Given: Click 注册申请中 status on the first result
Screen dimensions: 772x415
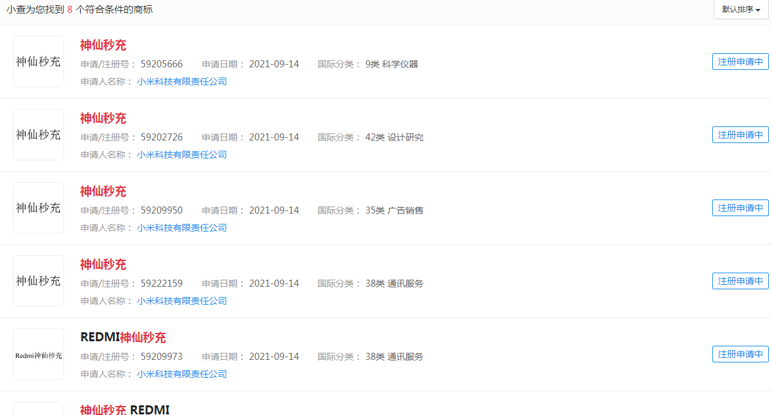Looking at the screenshot, I should click(x=740, y=62).
